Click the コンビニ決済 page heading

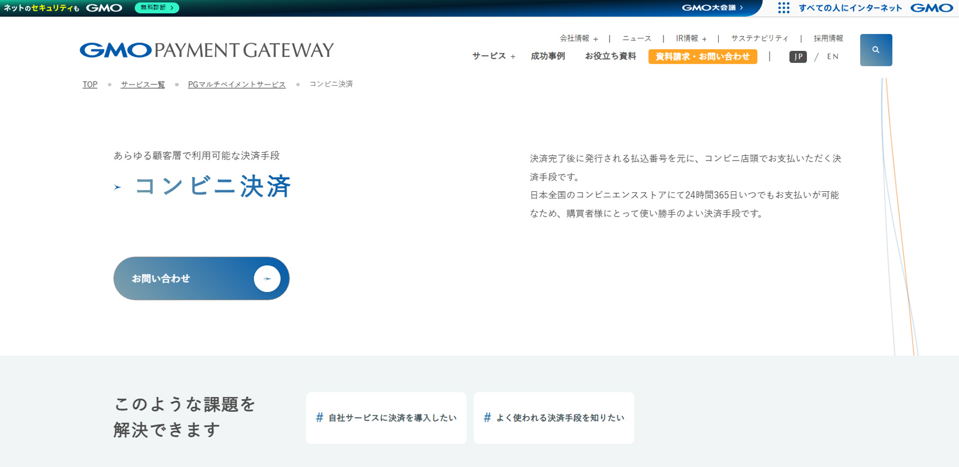pyautogui.click(x=213, y=186)
